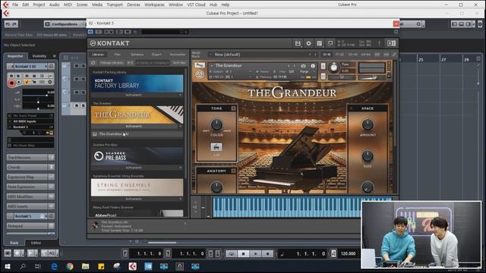Open taskbar search magnifier

(23, 266)
